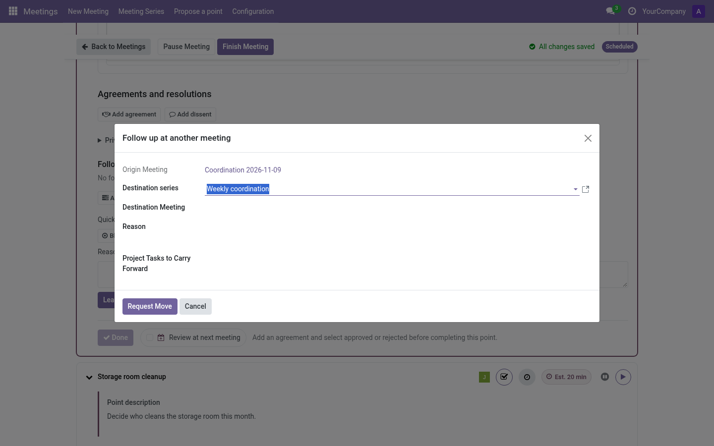Viewport: 714px width, 446px height.
Task: Open the Coordination 2026-11-09 origin meeting link
Action: coord(243,170)
